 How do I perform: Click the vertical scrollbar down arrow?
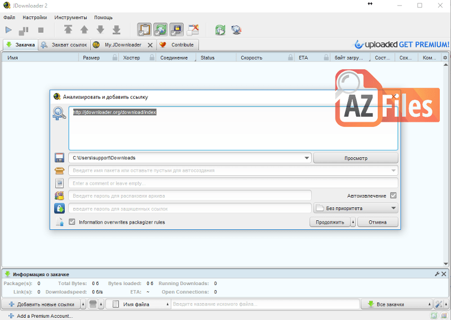pos(445,264)
